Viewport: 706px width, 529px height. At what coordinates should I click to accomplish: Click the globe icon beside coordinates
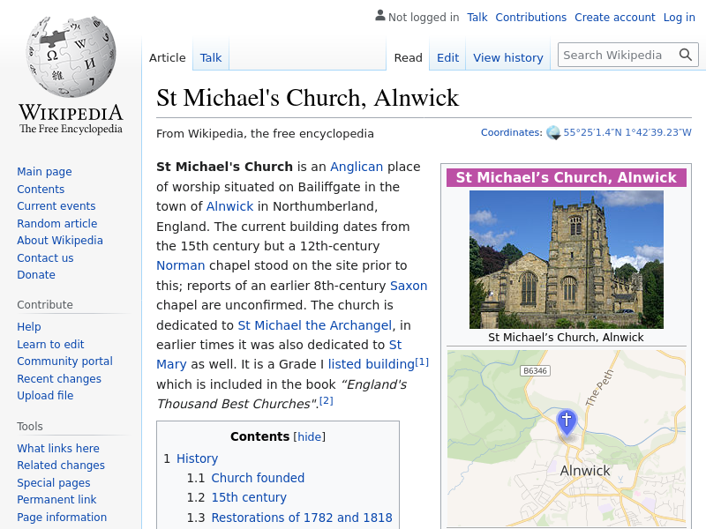click(553, 133)
